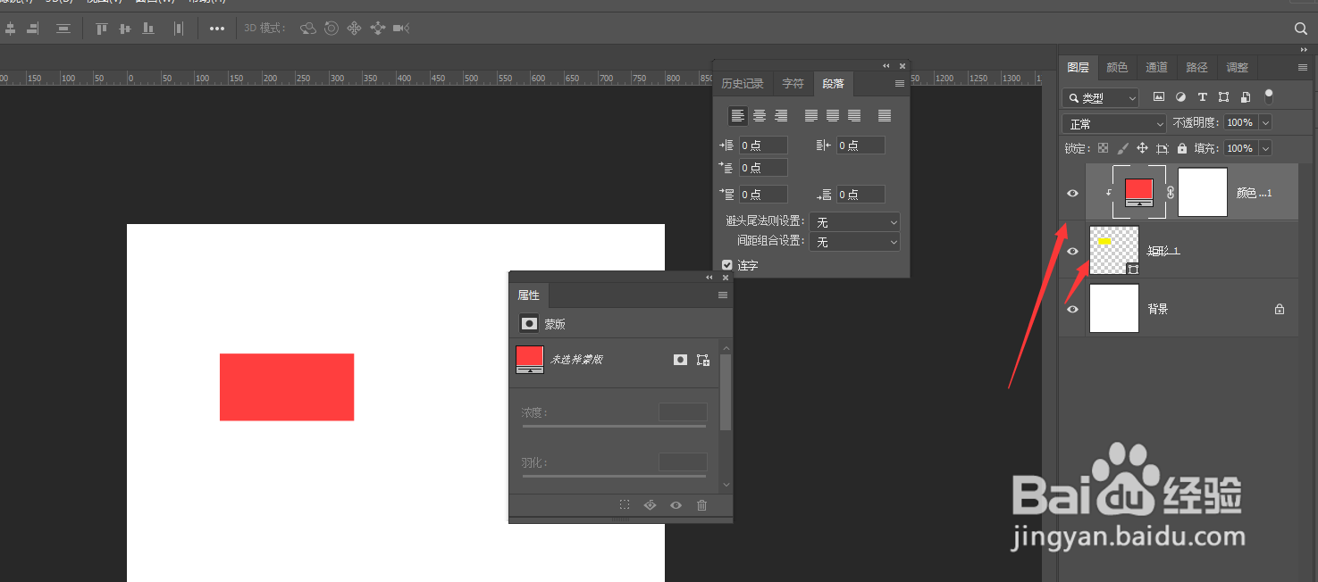1318x582 pixels.
Task: Open the 正常 blend mode dropdown
Action: 1114,123
